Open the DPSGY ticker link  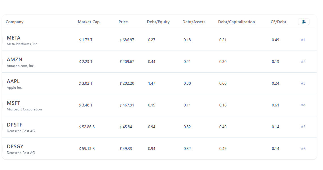coord(15,147)
